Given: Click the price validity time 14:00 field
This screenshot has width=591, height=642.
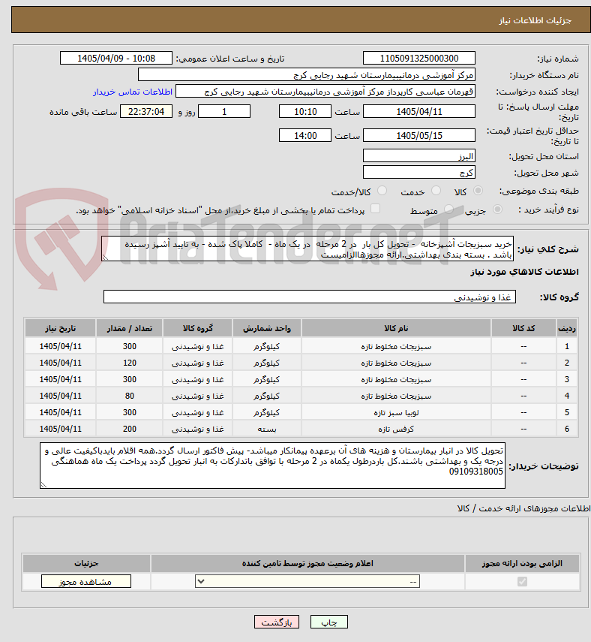Looking at the screenshot, I should (x=305, y=135).
